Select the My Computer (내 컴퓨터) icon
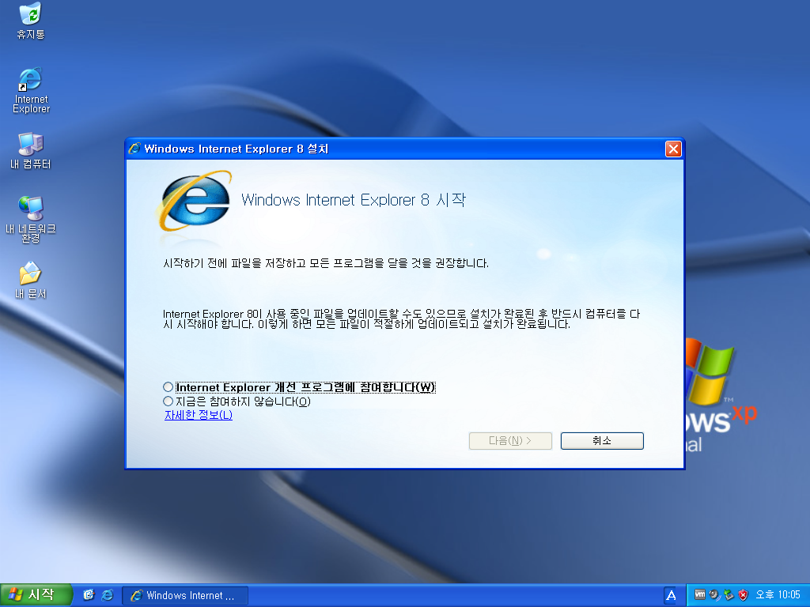The image size is (810, 607). 31,151
